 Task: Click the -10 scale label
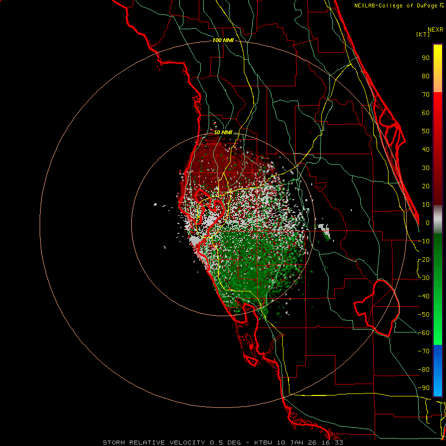424,241
